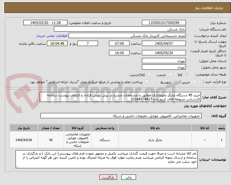
Task: Toggle the اسناد خزانه اسلامی payment checkbox
Action: coord(147,81)
